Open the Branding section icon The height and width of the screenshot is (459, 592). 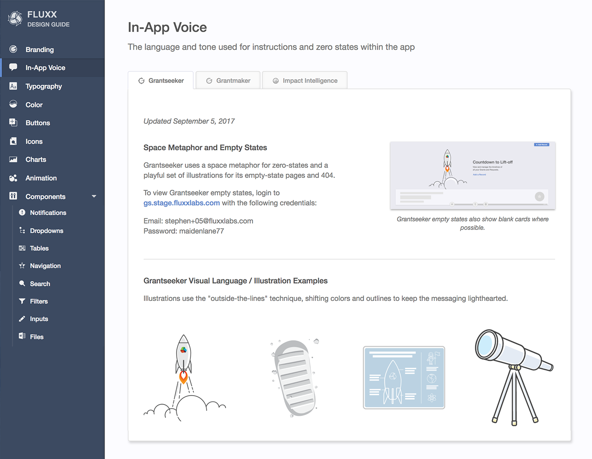point(14,49)
